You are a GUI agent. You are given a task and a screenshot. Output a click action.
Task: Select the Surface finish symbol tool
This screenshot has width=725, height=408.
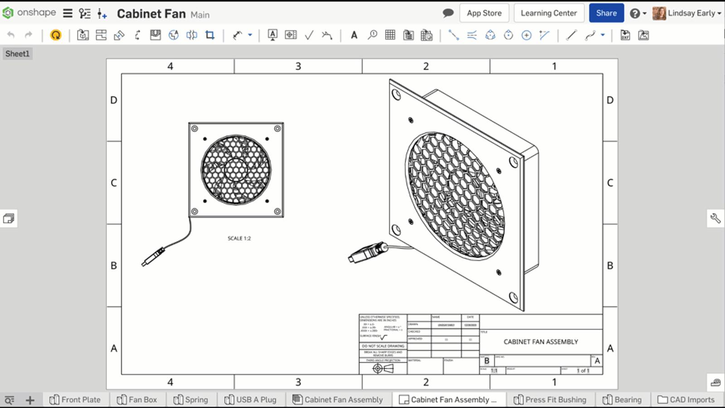pyautogui.click(x=309, y=35)
